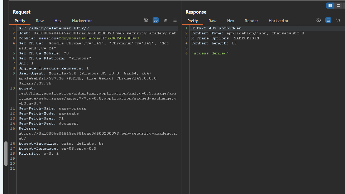Click the Request panel title
Image resolution: width=345 pixels, height=194 pixels.
(21, 12)
